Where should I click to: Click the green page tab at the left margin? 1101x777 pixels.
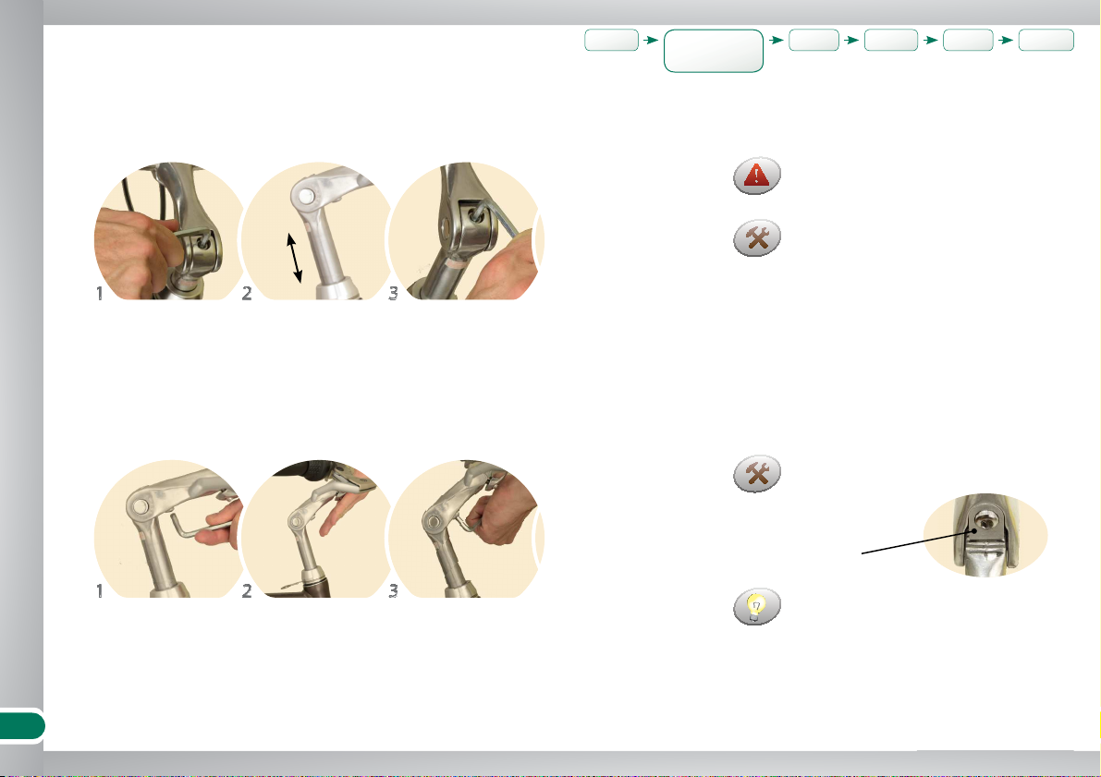(22, 726)
